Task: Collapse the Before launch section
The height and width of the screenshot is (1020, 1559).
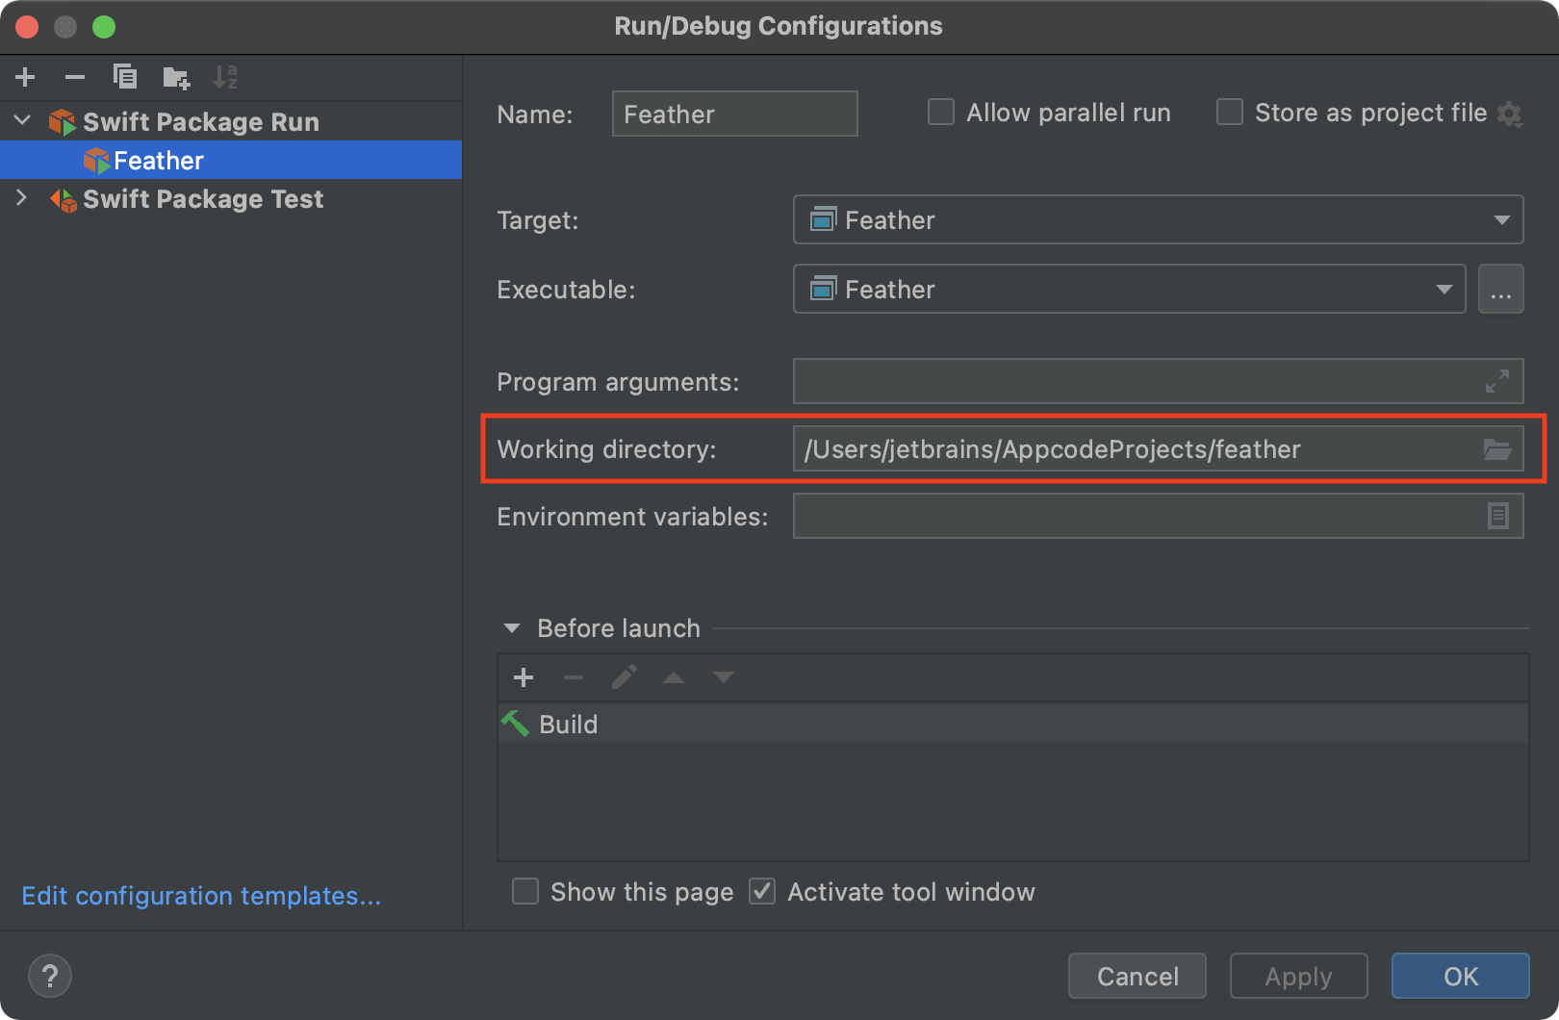Action: (512, 628)
